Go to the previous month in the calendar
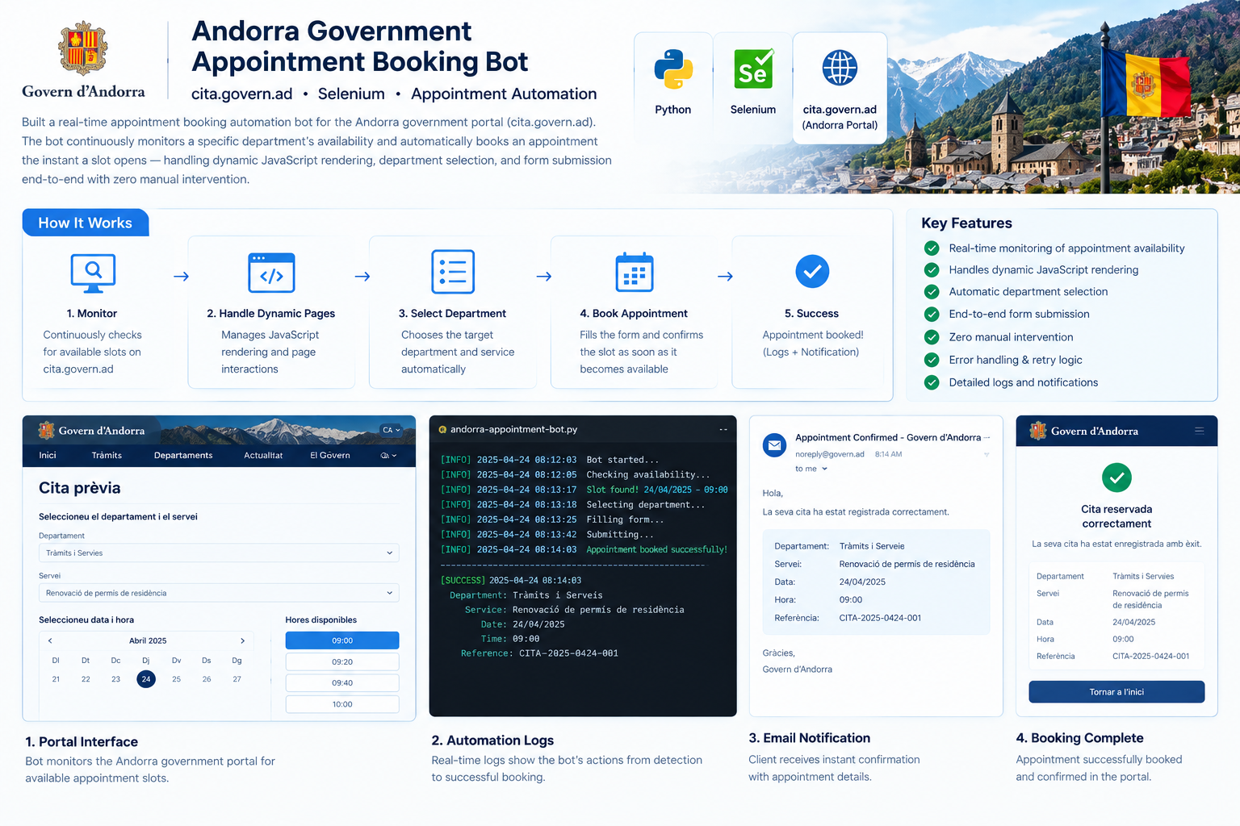Image resolution: width=1240 pixels, height=826 pixels. point(50,640)
